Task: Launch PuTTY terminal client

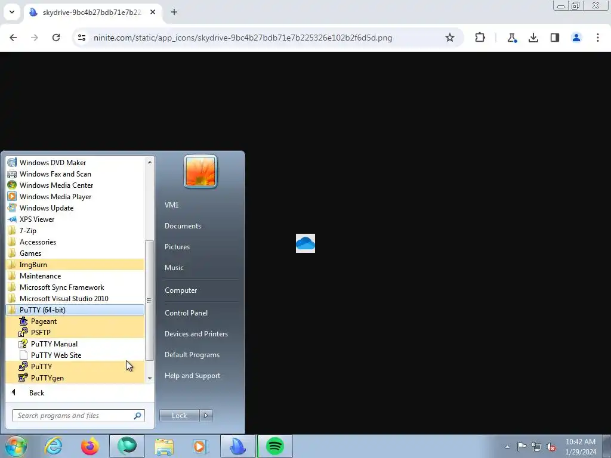Action: [x=75, y=366]
